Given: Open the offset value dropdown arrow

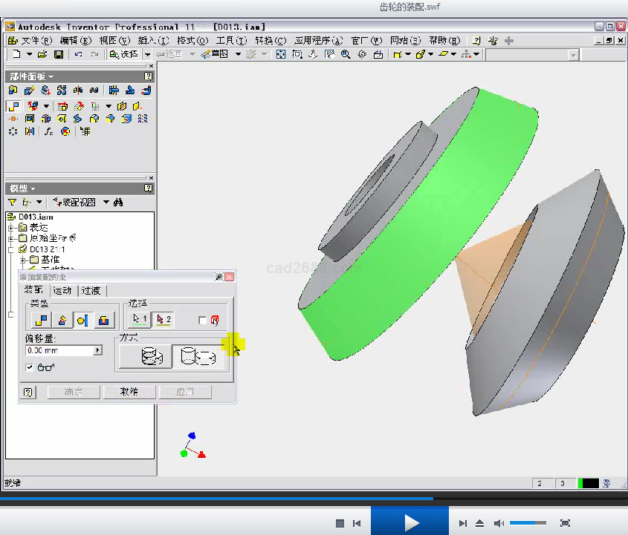Looking at the screenshot, I should [97, 350].
